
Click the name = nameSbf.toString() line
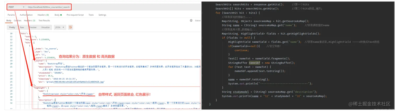pyautogui.click(x=249, y=79)
